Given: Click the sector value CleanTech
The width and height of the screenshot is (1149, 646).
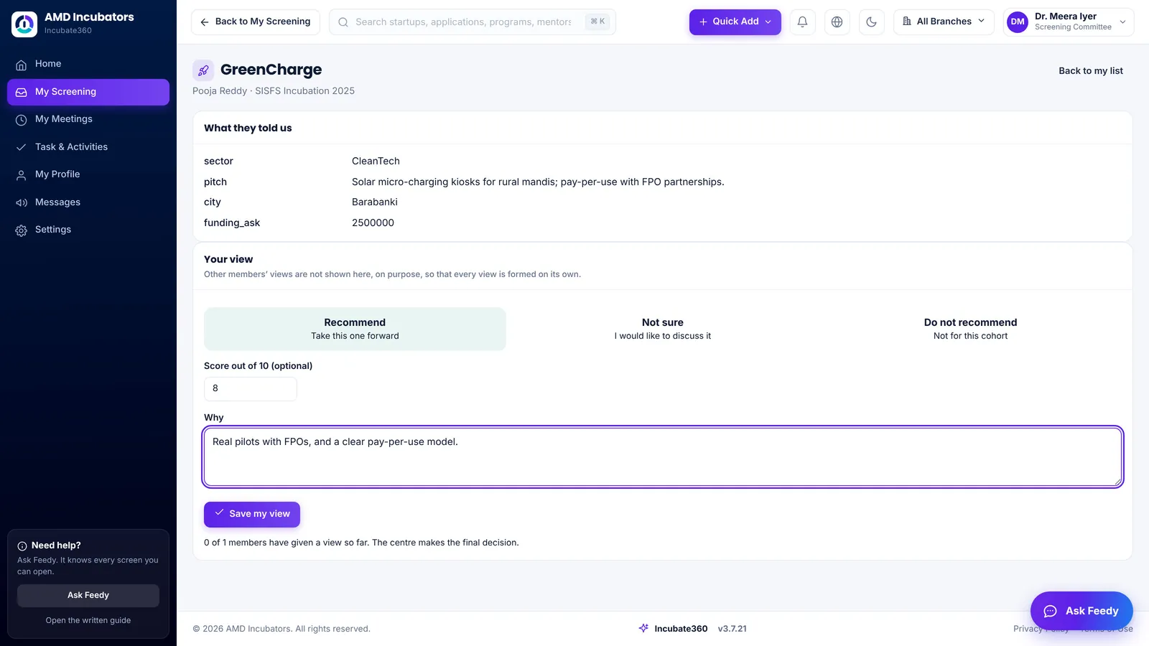Looking at the screenshot, I should click(376, 161).
